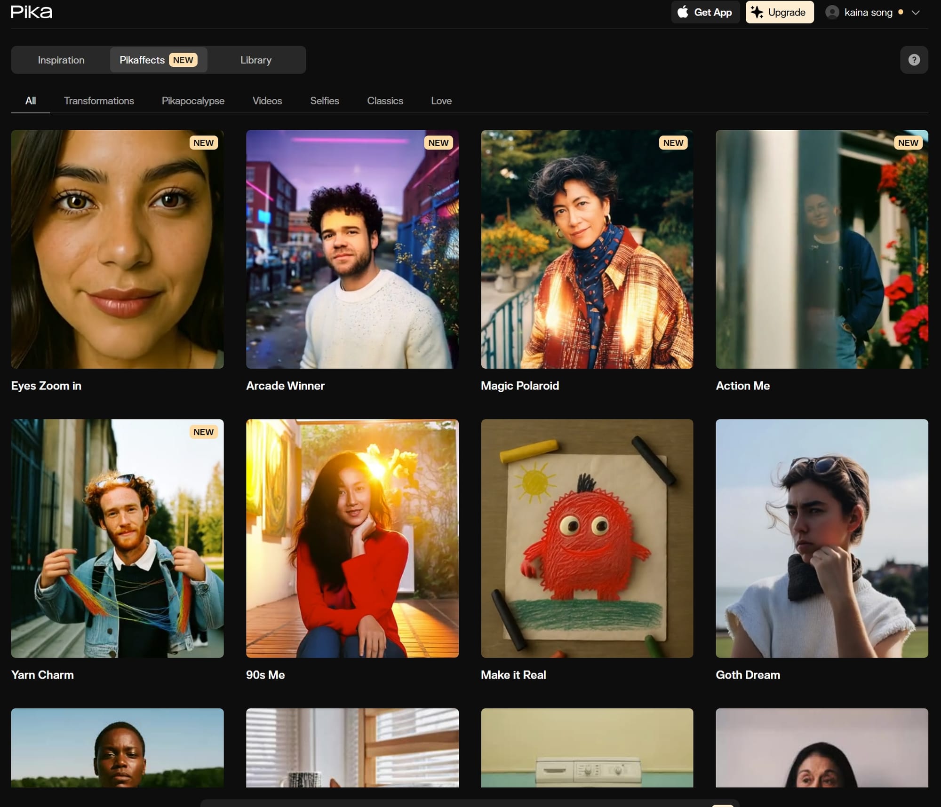Switch to the Inspiration tab
941x807 pixels.
[61, 60]
